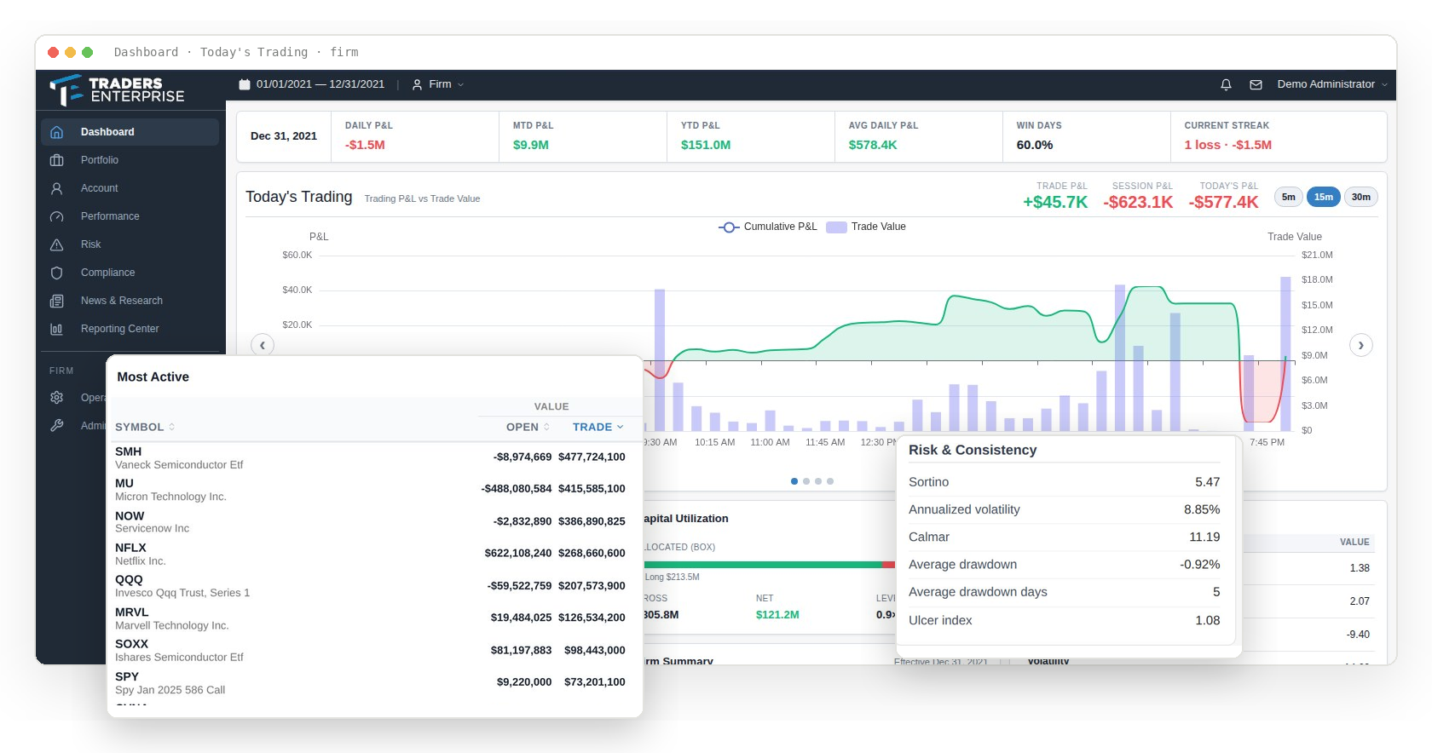Viewport: 1432px width, 753px height.
Task: Sort Most Active by SYMBOL column
Action: point(145,427)
